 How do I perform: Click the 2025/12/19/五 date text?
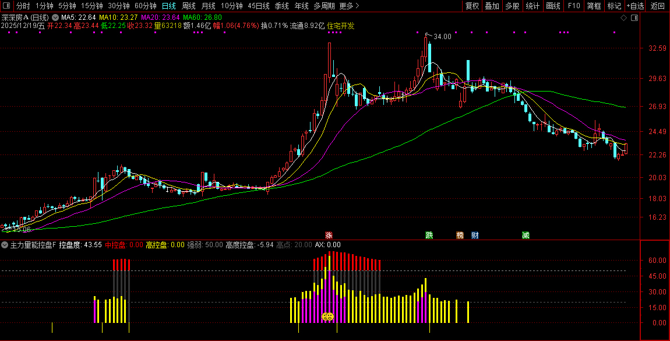[23, 26]
